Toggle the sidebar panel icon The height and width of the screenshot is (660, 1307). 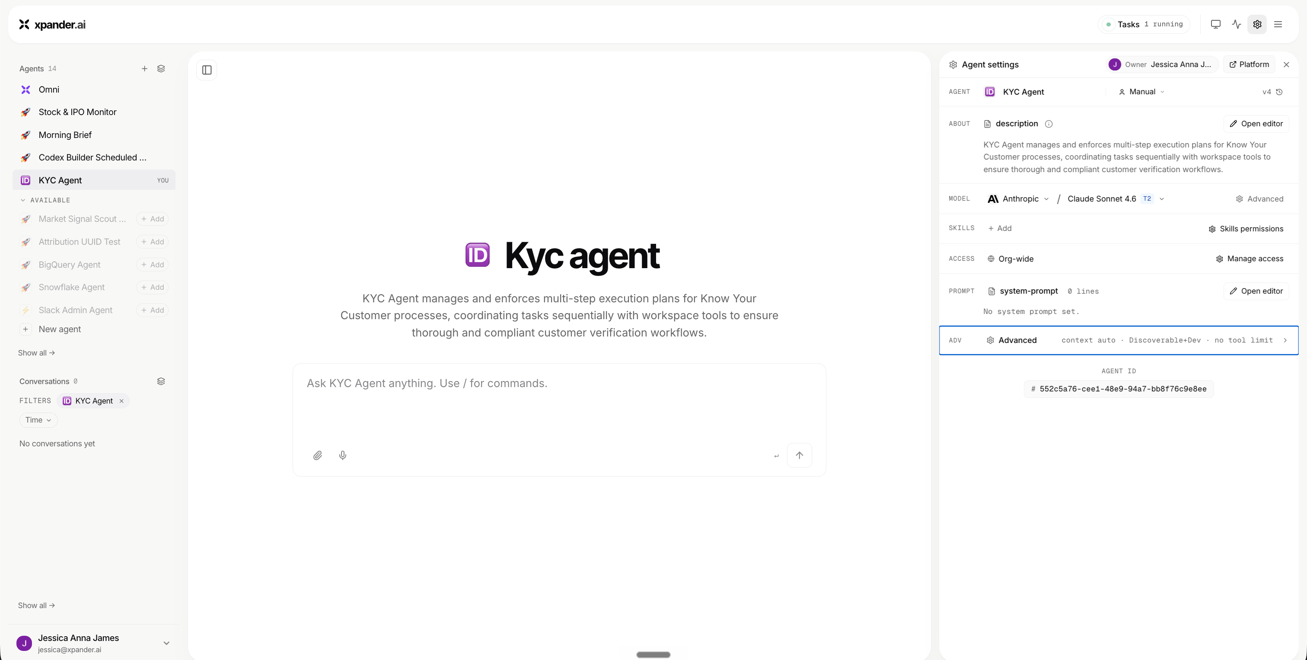click(x=207, y=70)
